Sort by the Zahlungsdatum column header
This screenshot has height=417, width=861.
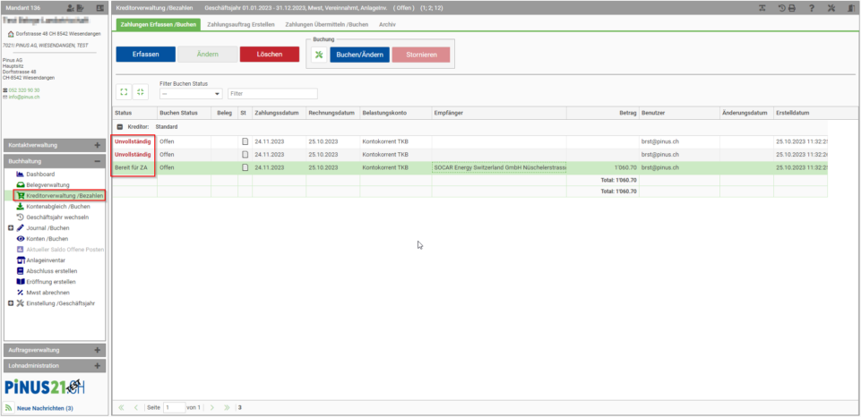tap(279, 113)
